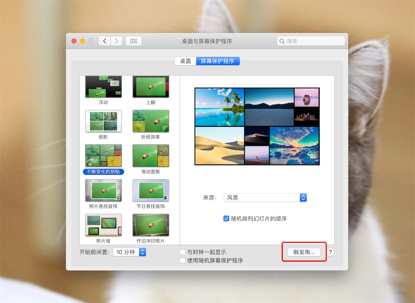Minimize the window with yellow button
The width and height of the screenshot is (415, 303).
pos(82,41)
